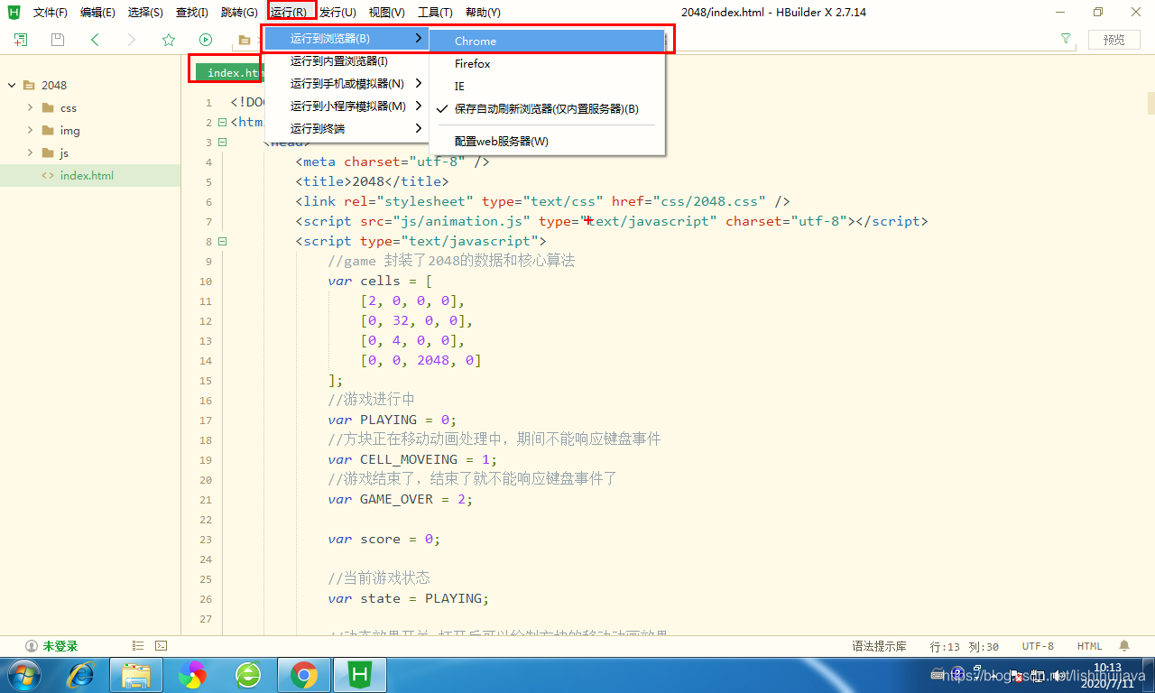This screenshot has height=693, width=1155.
Task: Open the 跳转 menu
Action: pos(239,13)
